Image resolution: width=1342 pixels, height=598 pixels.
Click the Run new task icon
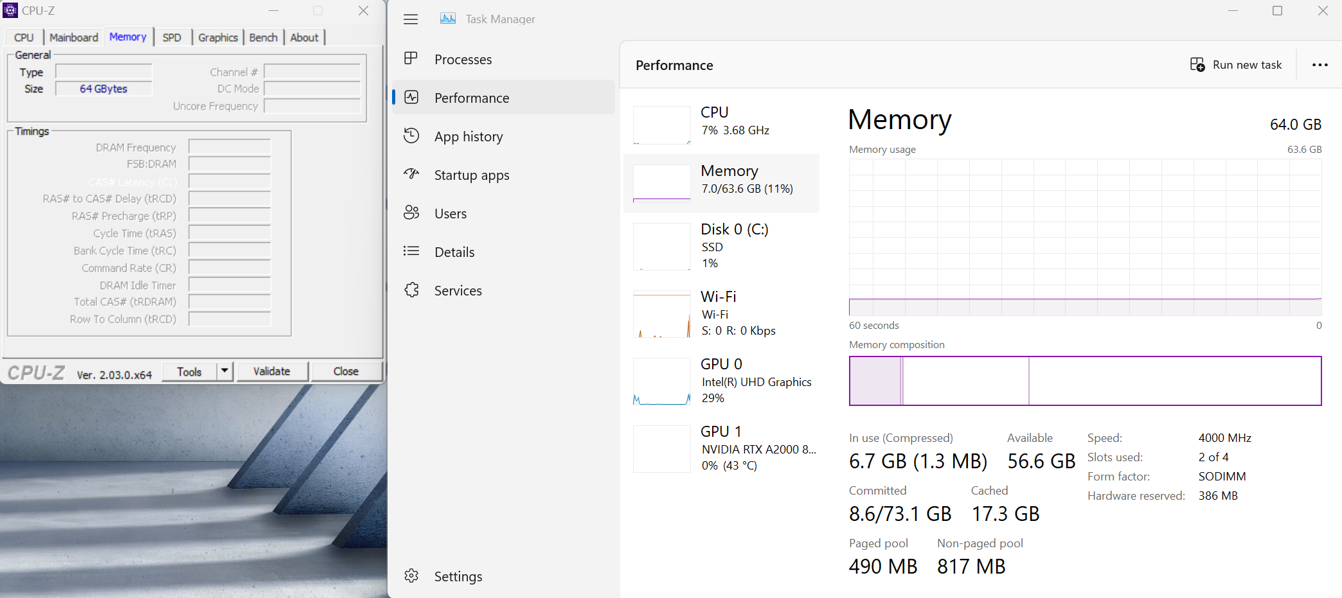coord(1197,65)
